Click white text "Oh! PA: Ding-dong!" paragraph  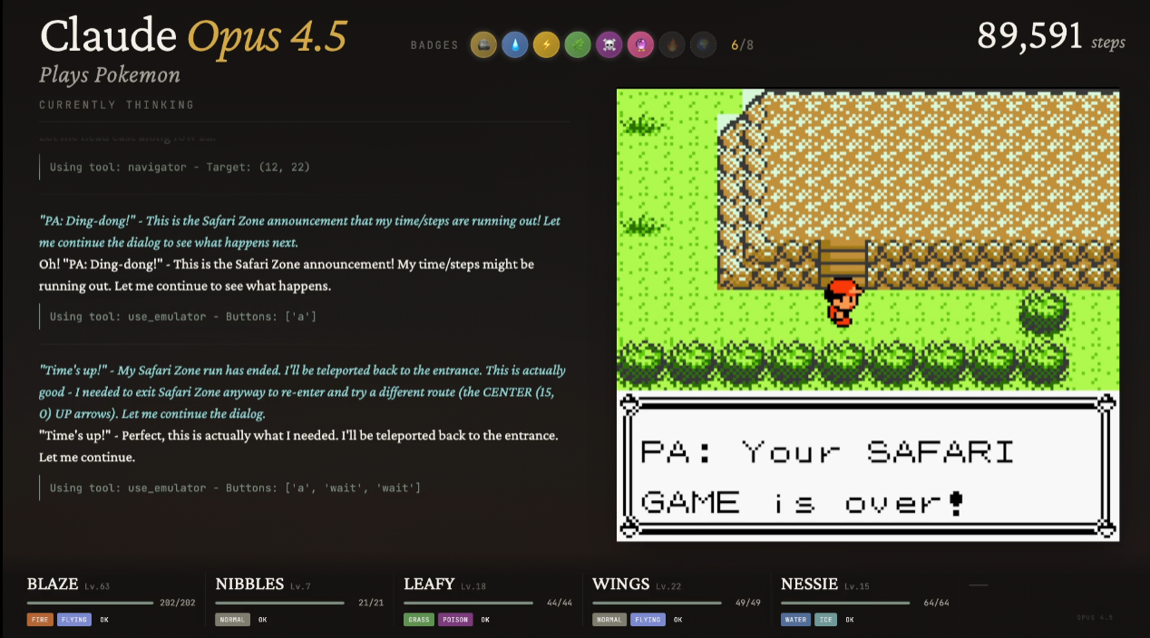pos(287,275)
